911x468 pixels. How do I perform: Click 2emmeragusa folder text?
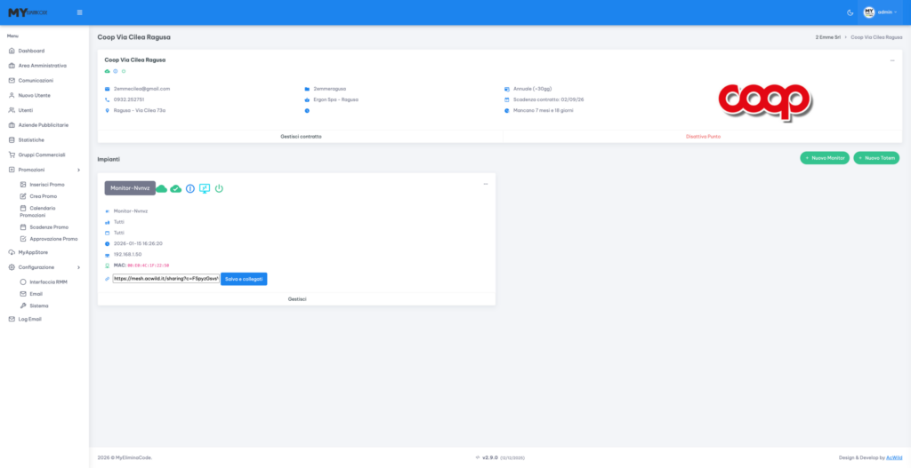[x=329, y=89]
